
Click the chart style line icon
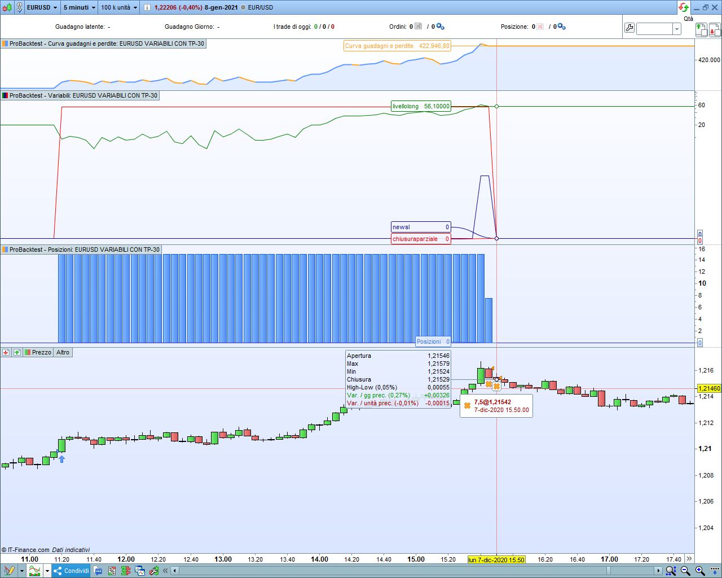tap(35, 571)
